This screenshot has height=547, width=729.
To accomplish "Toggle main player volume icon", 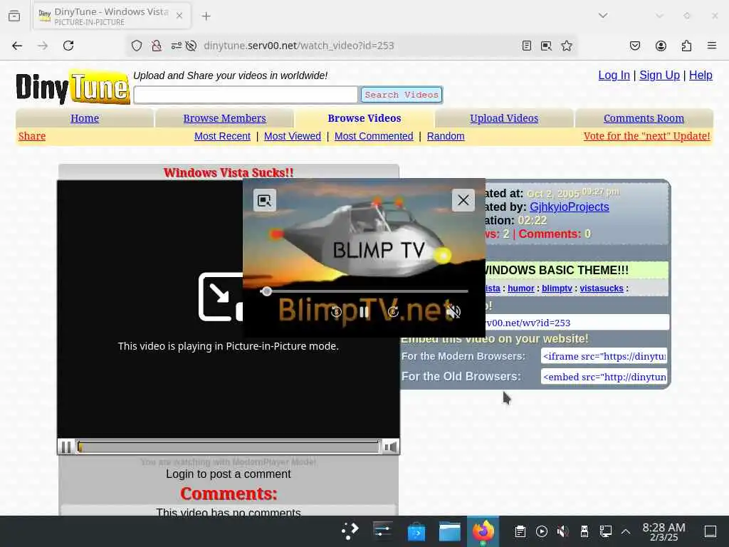I will [390, 447].
